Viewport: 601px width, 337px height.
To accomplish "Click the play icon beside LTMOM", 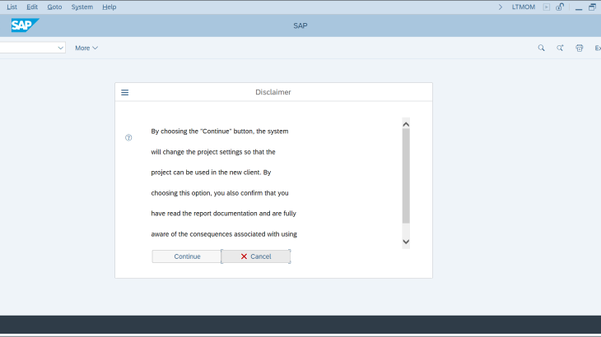I will [x=546, y=7].
